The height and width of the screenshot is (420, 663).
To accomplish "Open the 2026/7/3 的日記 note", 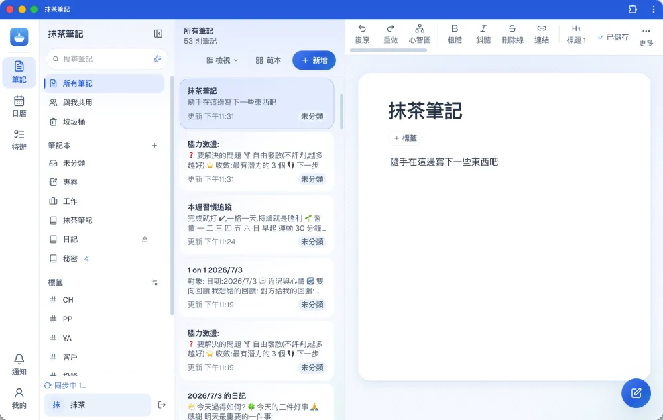I will click(257, 402).
